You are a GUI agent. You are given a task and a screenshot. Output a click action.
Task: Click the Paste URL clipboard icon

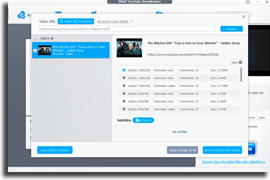tap(61, 22)
